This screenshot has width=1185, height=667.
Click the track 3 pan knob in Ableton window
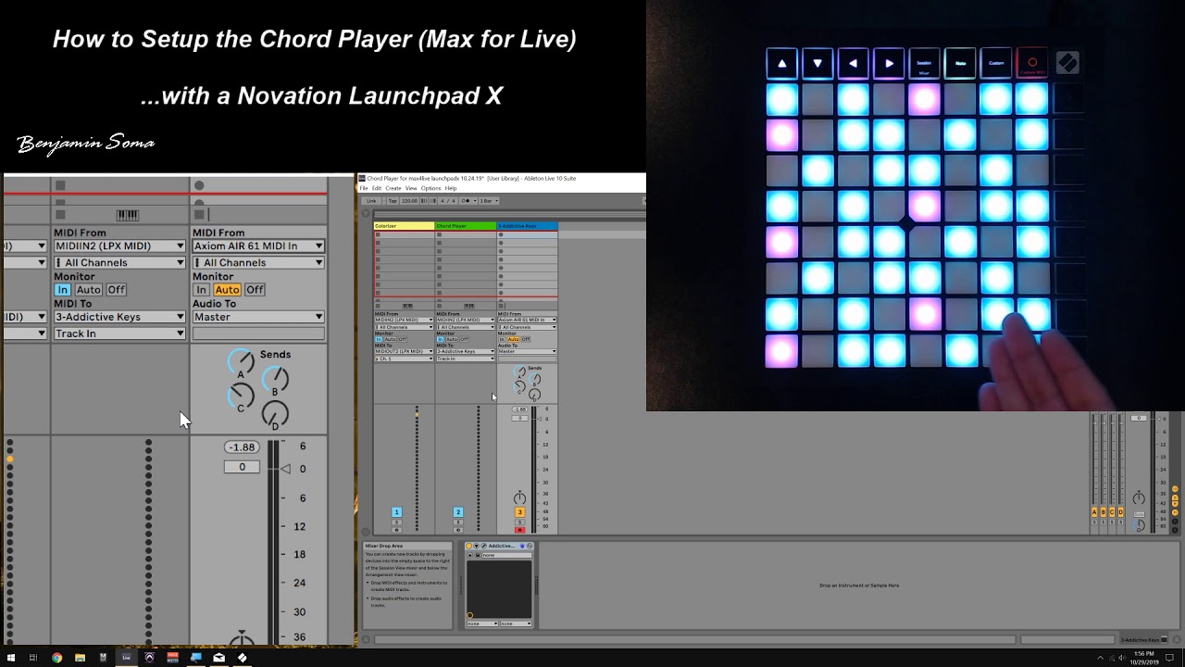pos(519,498)
